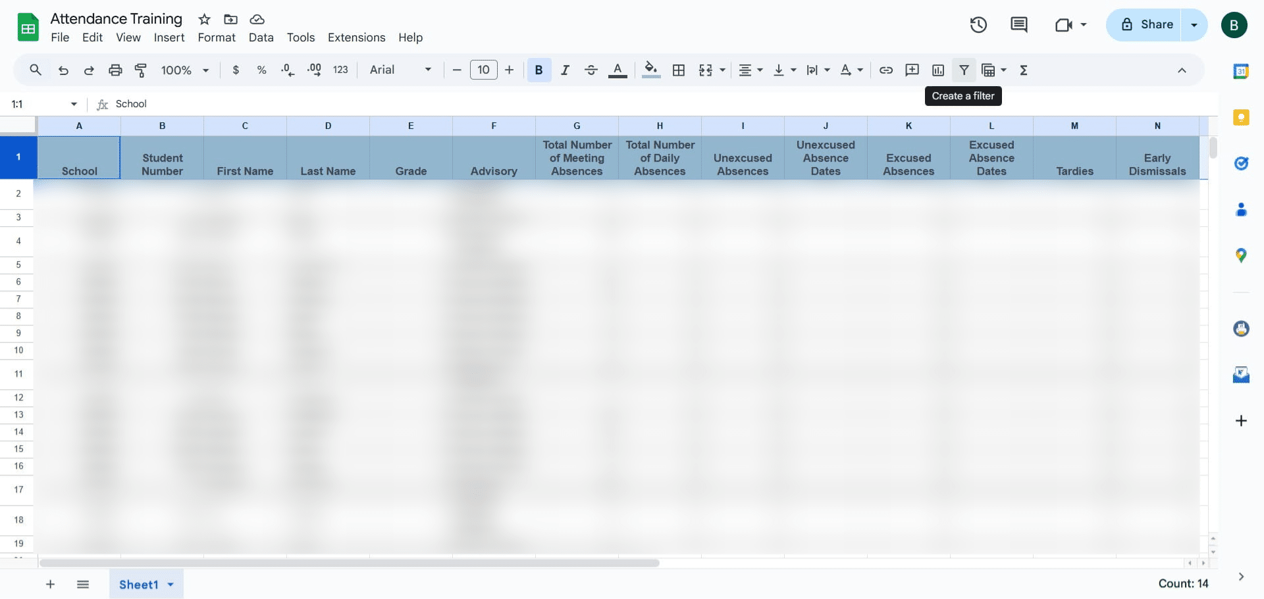The height and width of the screenshot is (599, 1264).
Task: Click the Insert comment icon
Action: [912, 70]
